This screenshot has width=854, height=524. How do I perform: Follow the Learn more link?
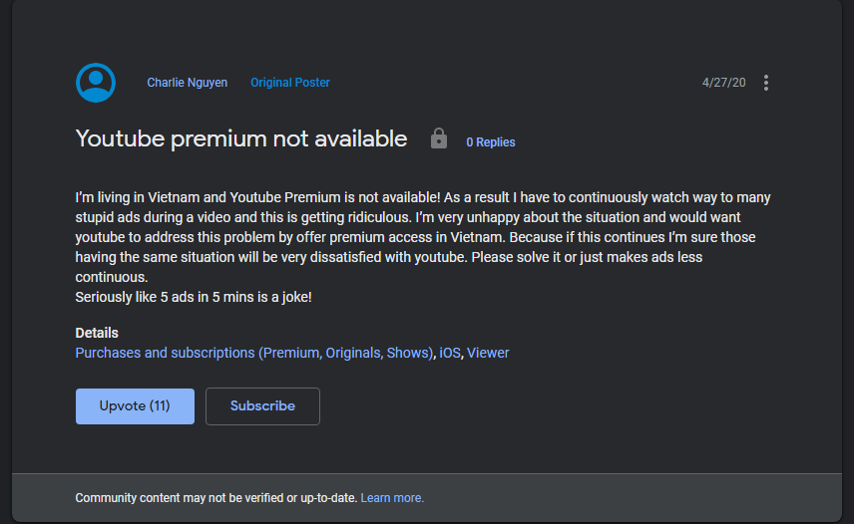392,498
